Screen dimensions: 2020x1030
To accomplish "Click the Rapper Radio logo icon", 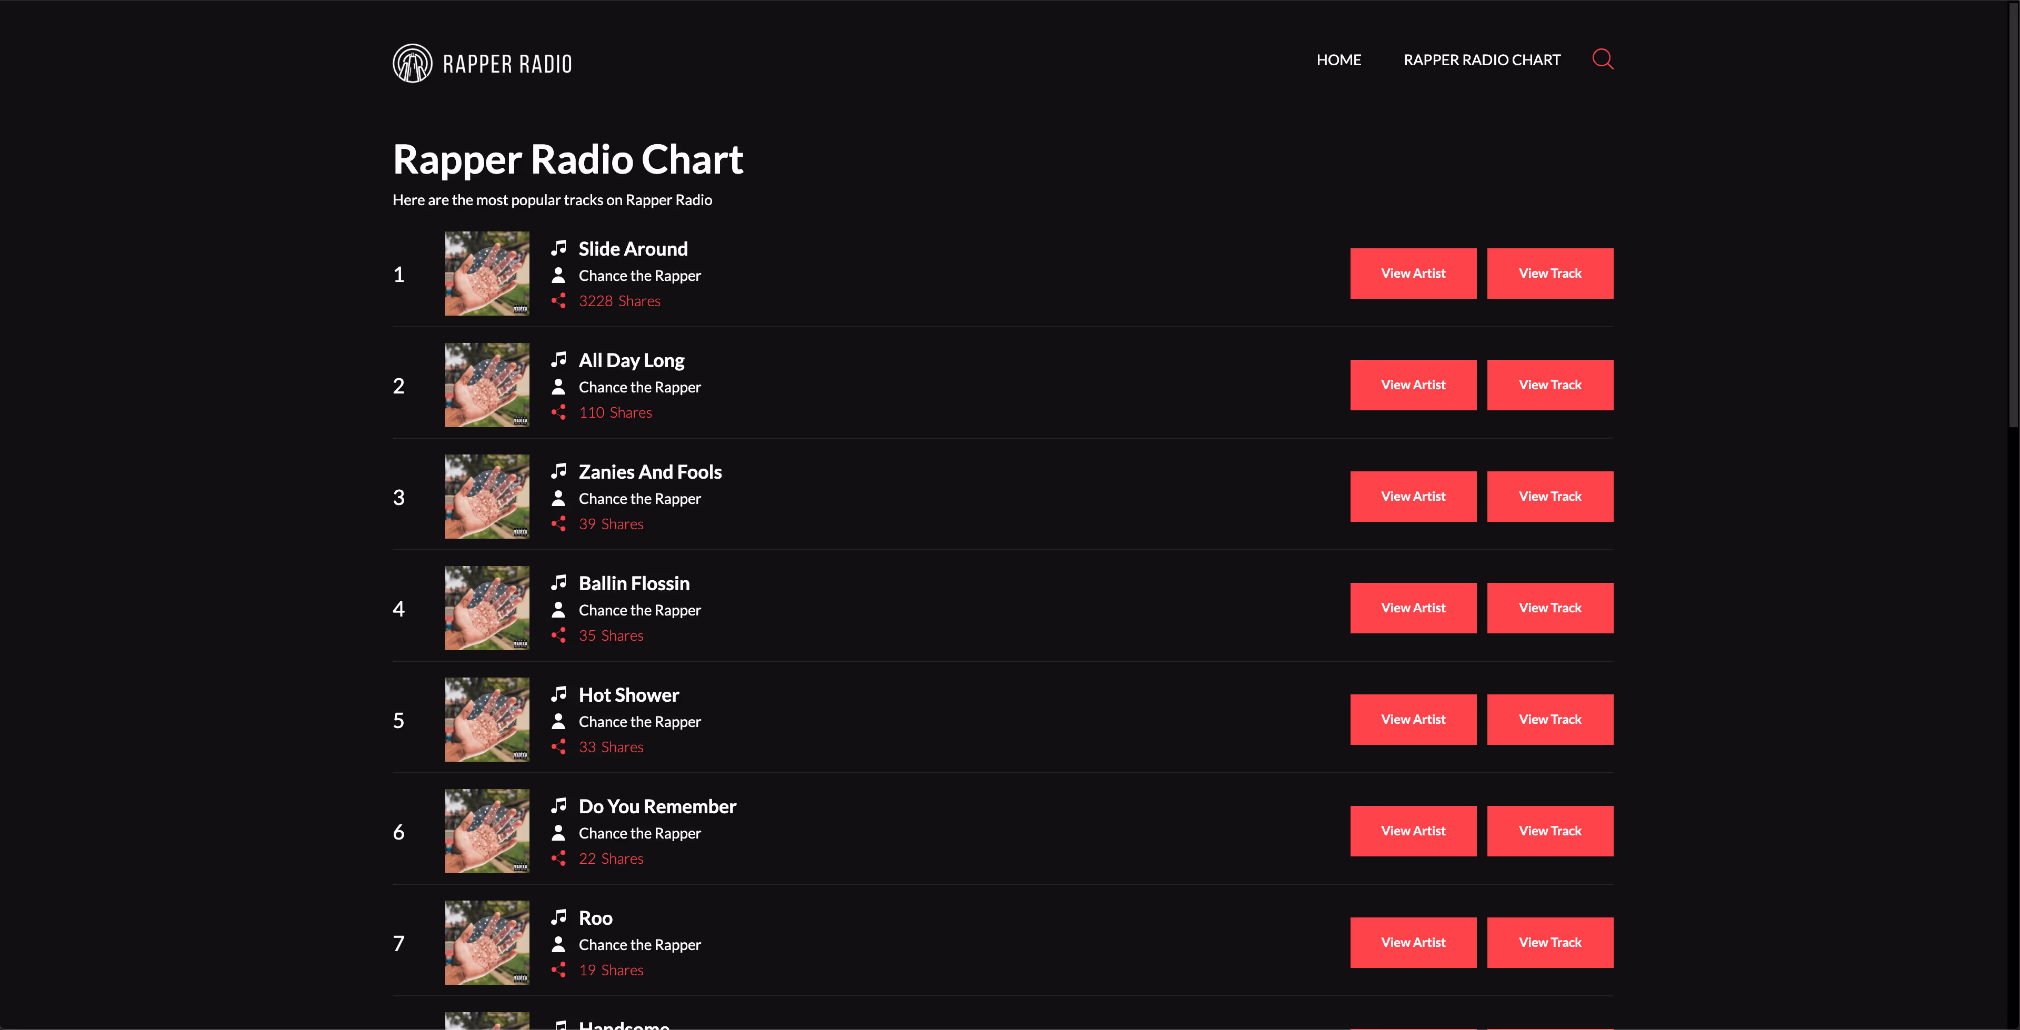I will 413,64.
